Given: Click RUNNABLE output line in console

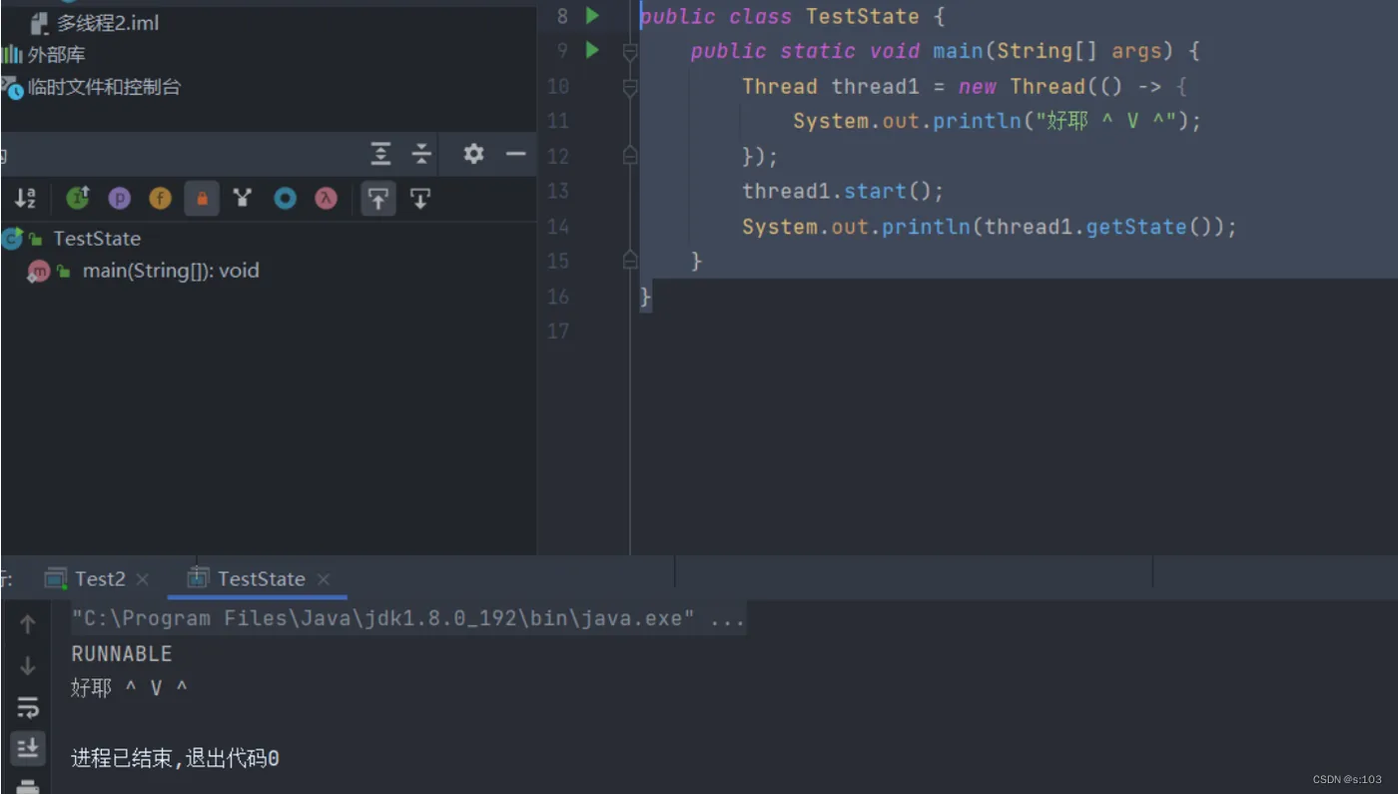Looking at the screenshot, I should point(122,654).
